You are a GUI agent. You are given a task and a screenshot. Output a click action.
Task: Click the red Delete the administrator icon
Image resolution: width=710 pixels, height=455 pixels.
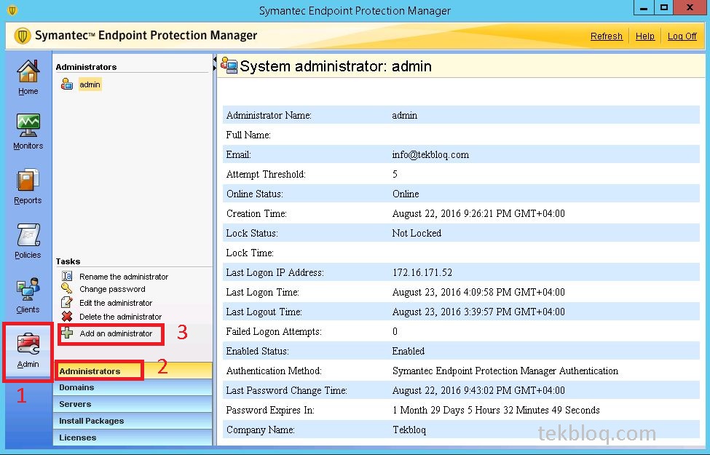67,317
